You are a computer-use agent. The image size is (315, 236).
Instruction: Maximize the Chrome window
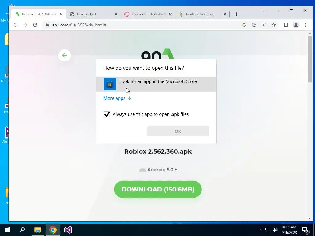(291, 11)
